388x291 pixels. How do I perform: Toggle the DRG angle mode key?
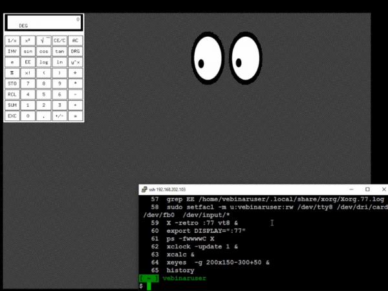[x=76, y=51]
